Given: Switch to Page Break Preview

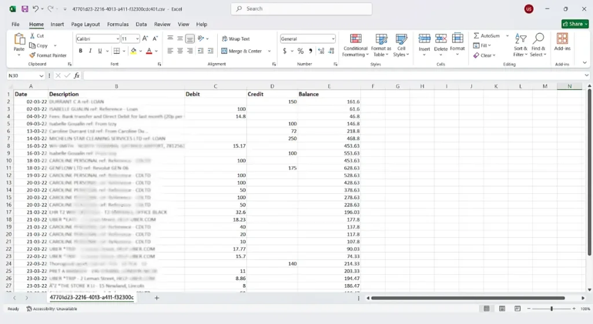Looking at the screenshot, I should (x=517, y=308).
